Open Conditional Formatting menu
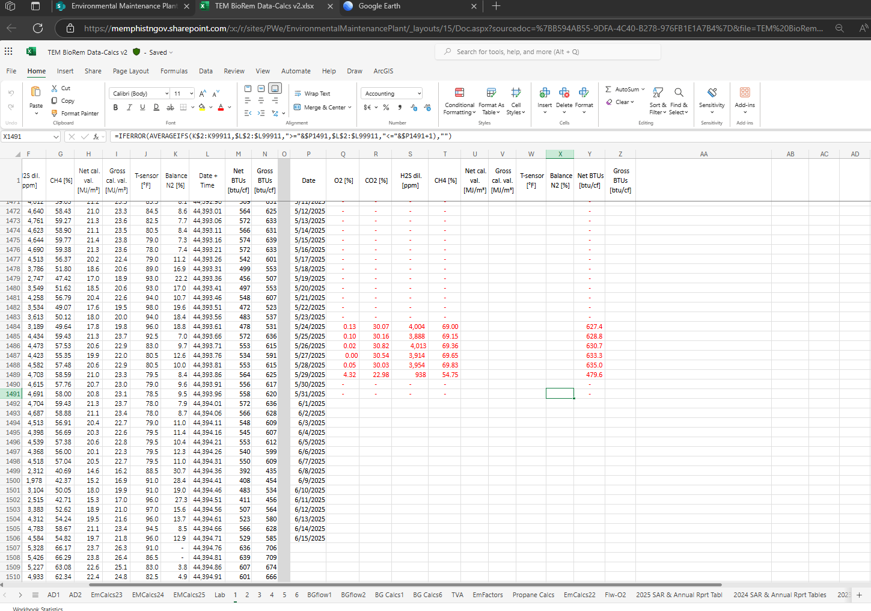Image resolution: width=871 pixels, height=611 pixels. point(460,100)
